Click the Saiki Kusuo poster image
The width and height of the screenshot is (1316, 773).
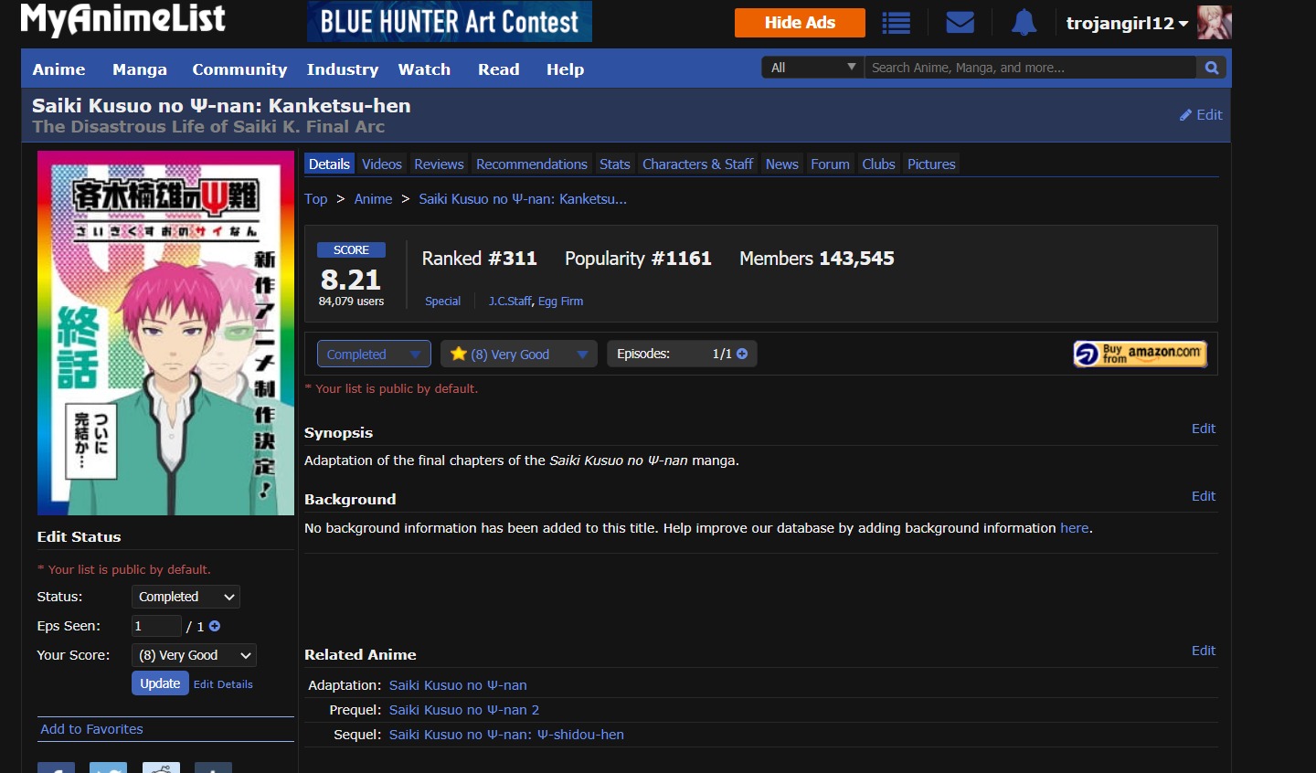165,334
